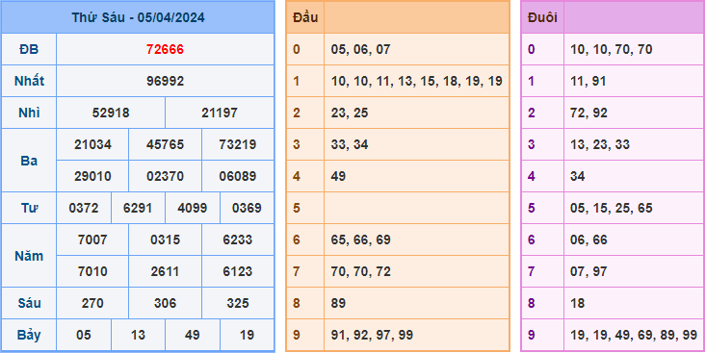Select the Tư prize label

[x=29, y=208]
